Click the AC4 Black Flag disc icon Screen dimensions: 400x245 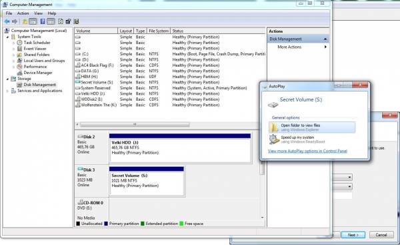[x=78, y=65]
